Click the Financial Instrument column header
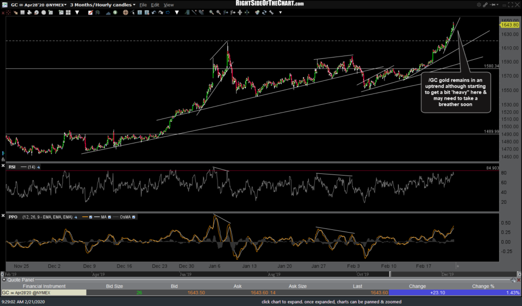Image resolution: width=522 pixels, height=306 pixels. tap(43, 286)
